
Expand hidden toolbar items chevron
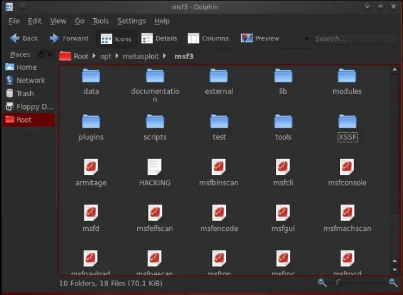click(307, 38)
